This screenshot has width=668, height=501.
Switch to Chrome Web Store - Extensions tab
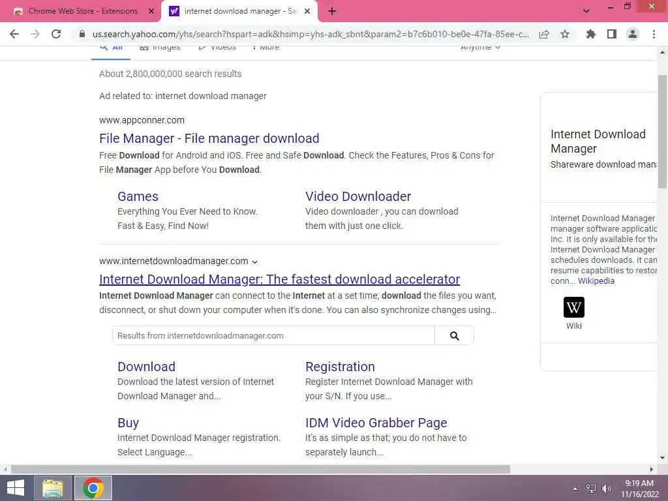pyautogui.click(x=83, y=11)
